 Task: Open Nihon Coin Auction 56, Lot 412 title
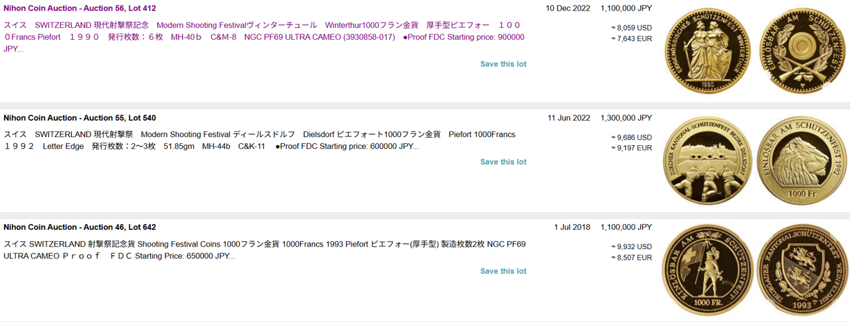80,9
